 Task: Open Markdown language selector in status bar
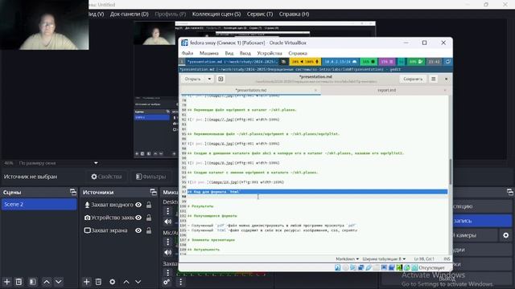coord(347,258)
